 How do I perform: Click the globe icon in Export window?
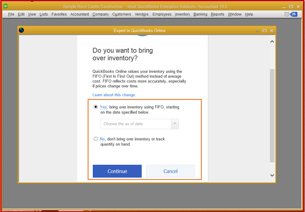(21, 30)
